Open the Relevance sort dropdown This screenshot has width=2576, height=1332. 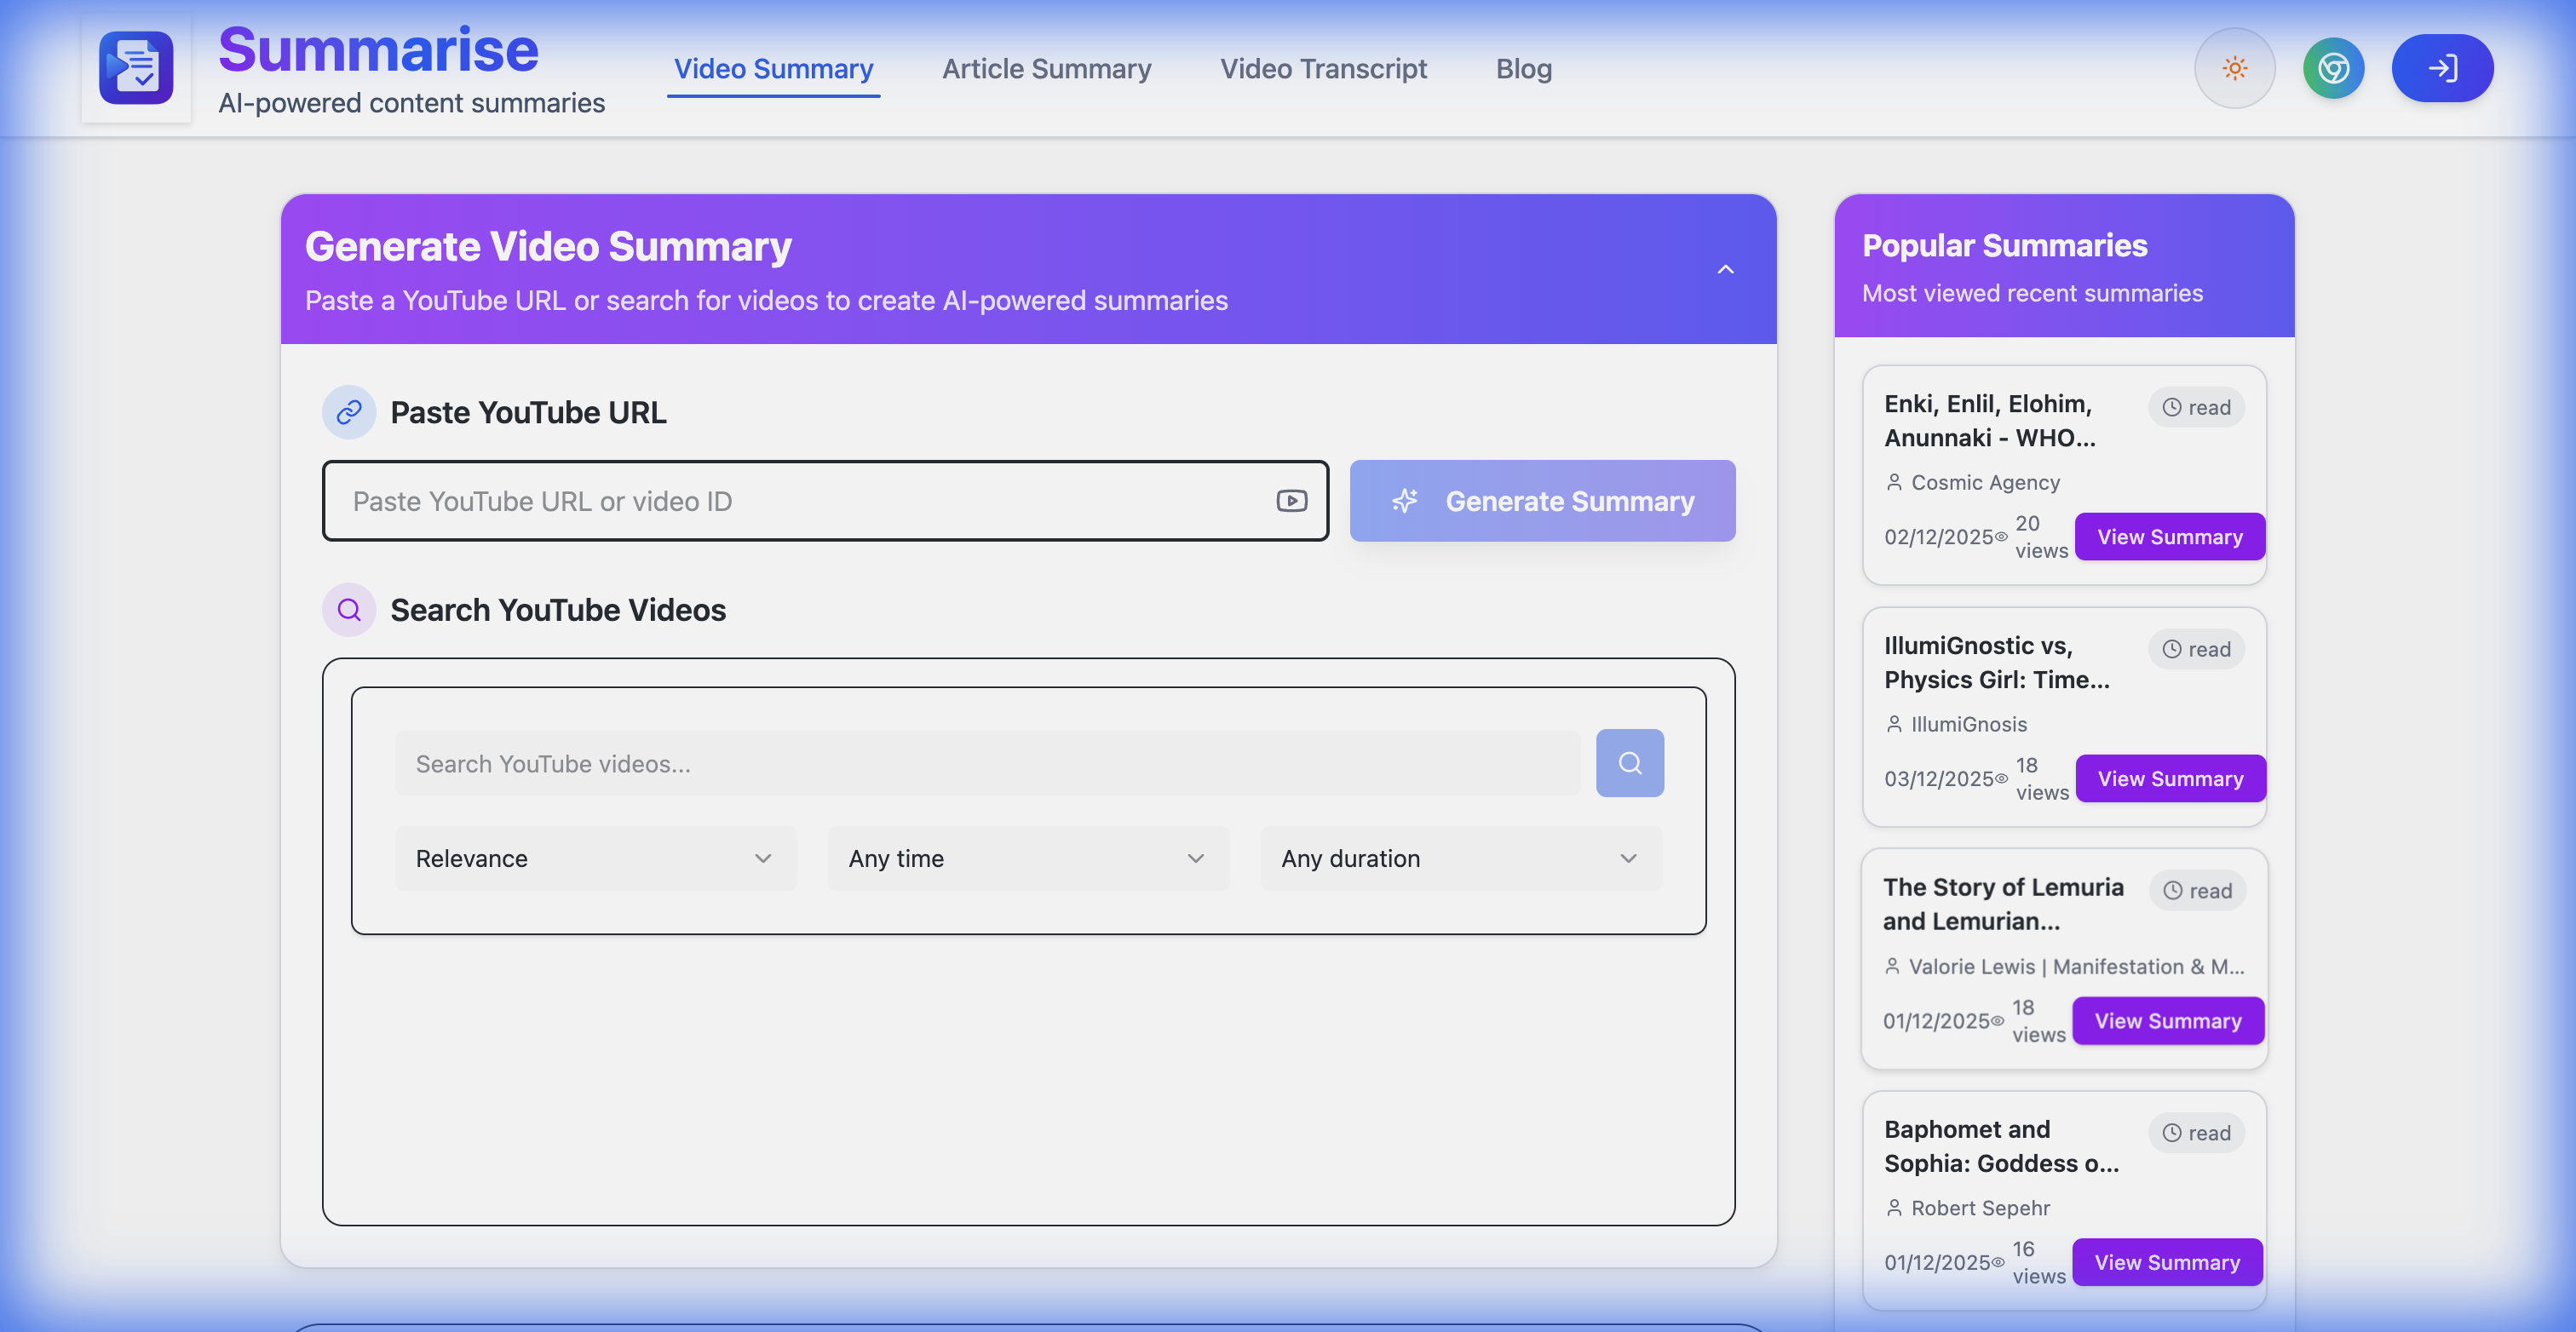[594, 859]
